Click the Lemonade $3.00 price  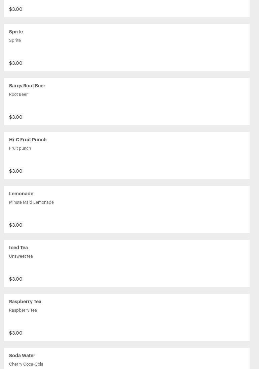(x=16, y=225)
